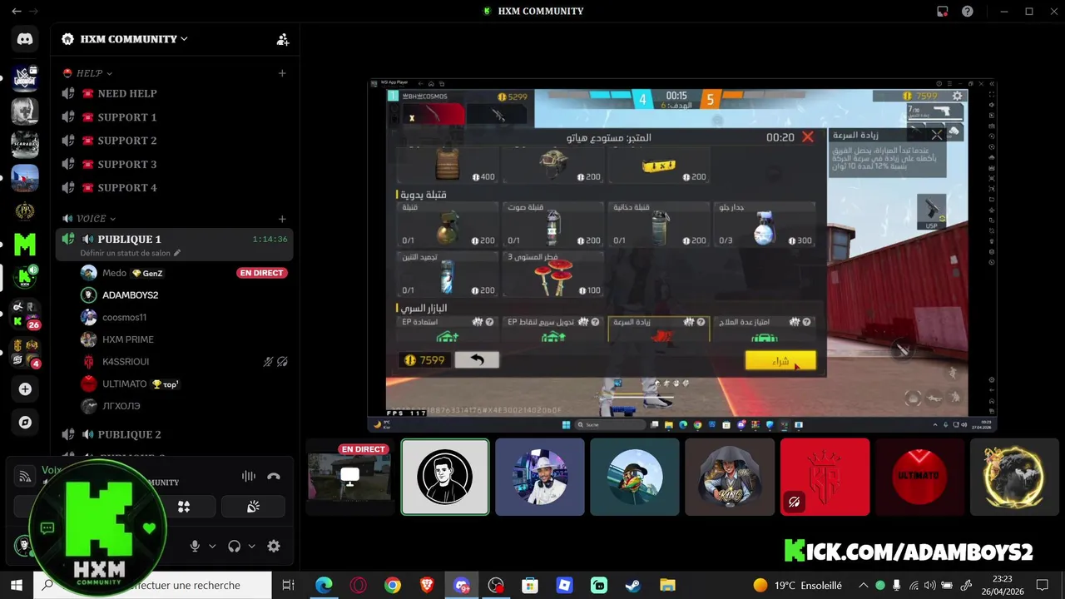Open Steam from the taskbar

pos(633,586)
